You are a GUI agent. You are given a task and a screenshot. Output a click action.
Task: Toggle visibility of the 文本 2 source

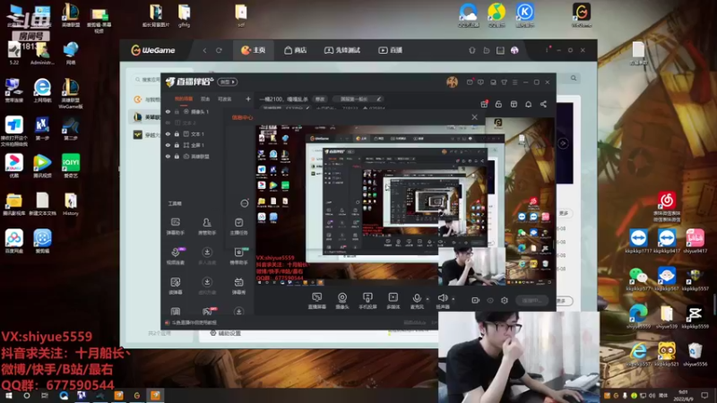tap(168, 123)
